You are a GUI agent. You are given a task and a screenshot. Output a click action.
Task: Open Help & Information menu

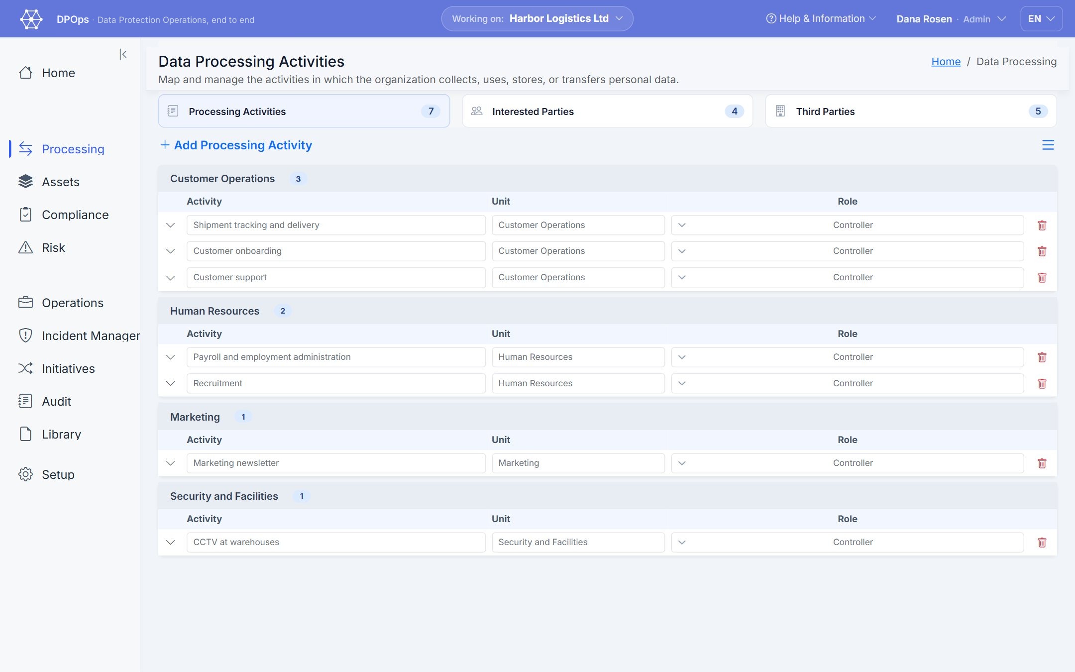821,19
